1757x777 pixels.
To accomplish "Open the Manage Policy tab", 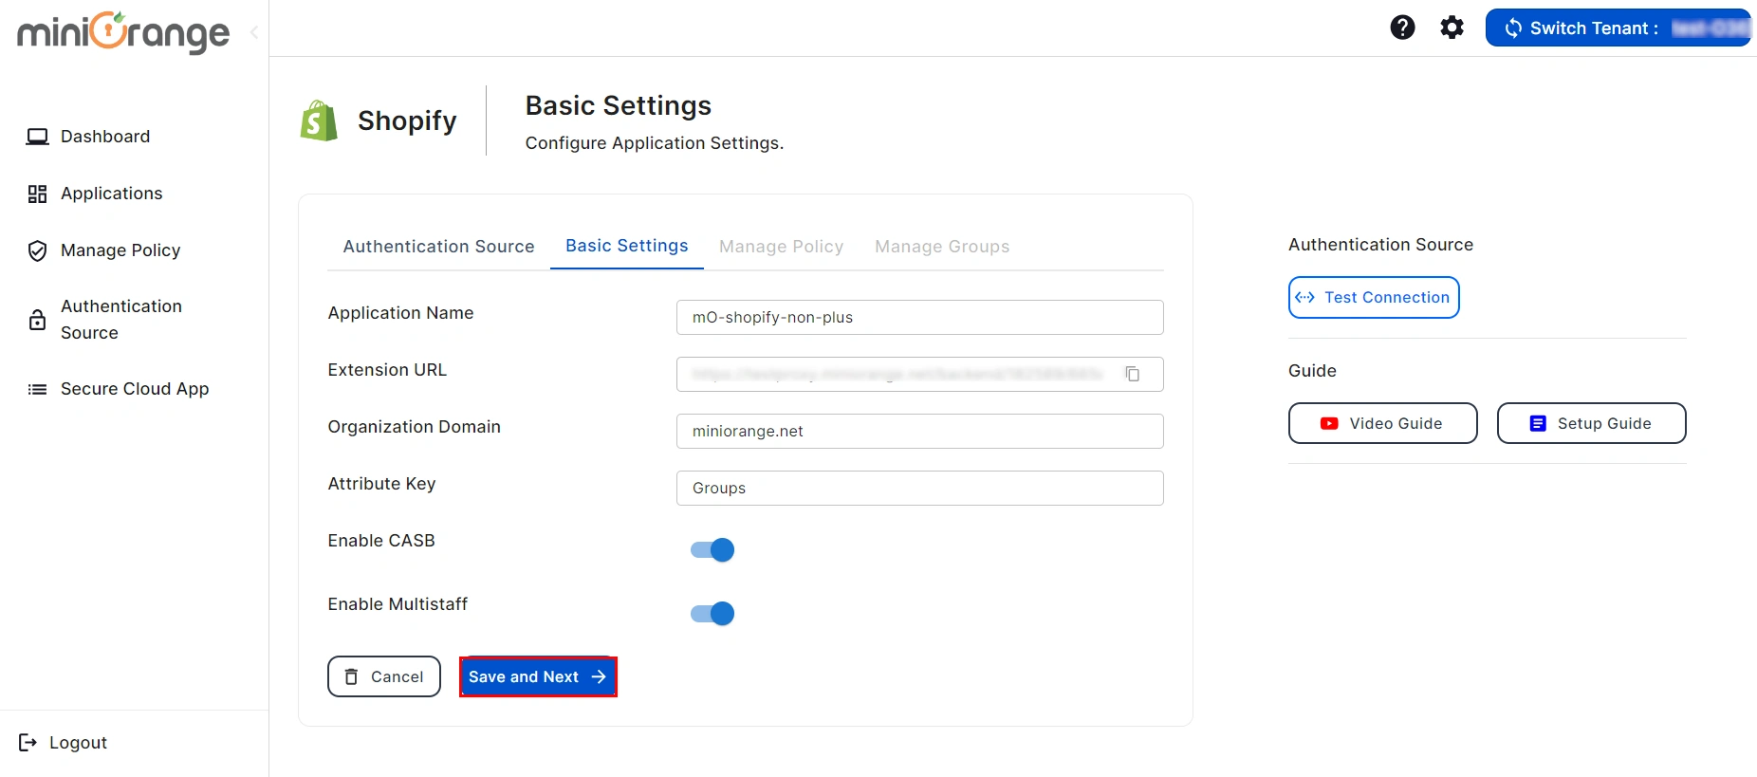I will (782, 247).
